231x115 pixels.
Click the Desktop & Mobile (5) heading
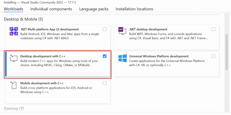pyautogui.click(x=23, y=19)
